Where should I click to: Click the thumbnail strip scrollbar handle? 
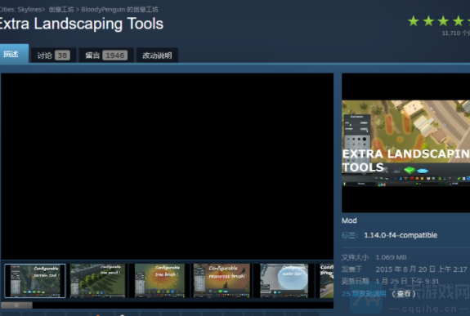[17, 305]
